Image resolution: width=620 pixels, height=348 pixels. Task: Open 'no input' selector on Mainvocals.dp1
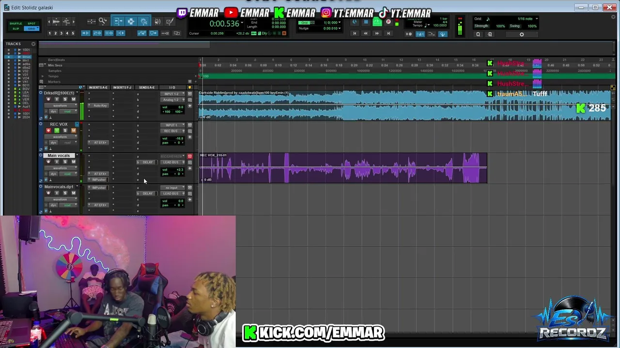(173, 188)
